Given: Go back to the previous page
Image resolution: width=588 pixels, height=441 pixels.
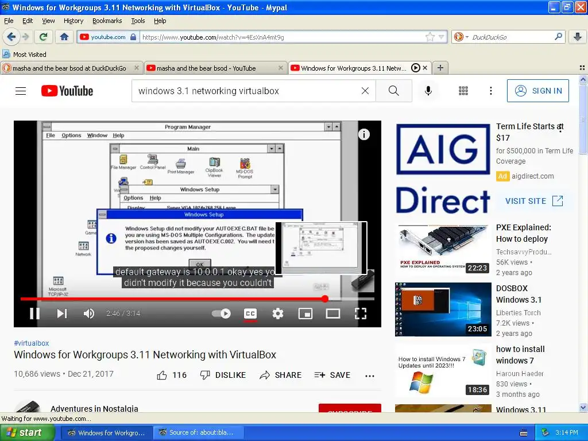Looking at the screenshot, I should pyautogui.click(x=11, y=37).
